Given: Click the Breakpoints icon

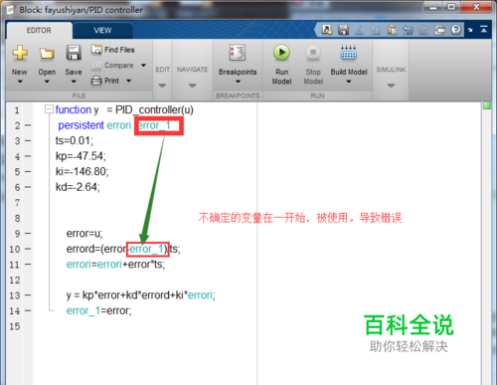Looking at the screenshot, I should [238, 53].
